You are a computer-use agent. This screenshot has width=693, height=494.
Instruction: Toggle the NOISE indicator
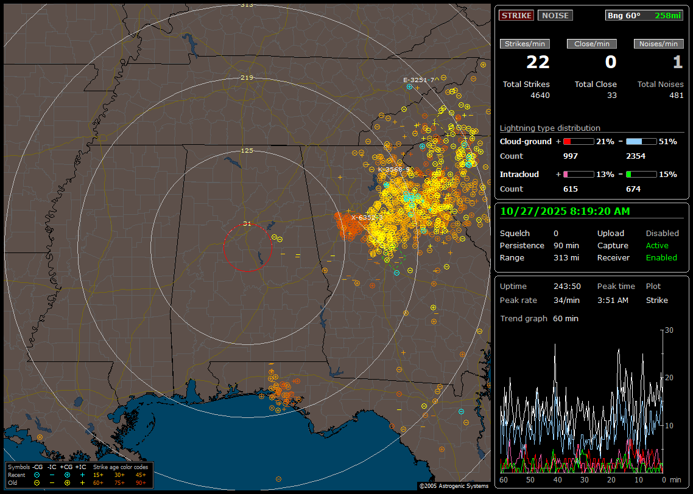(x=555, y=15)
